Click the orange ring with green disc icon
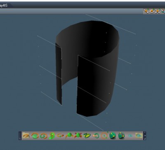This screenshot has height=150, width=165. tap(35, 136)
